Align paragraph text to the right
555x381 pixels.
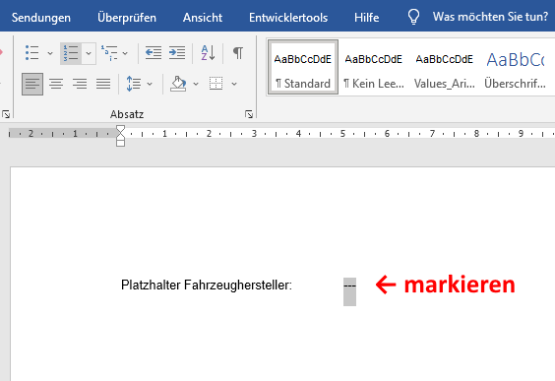pos(80,84)
